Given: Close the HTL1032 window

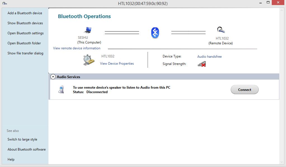Looking at the screenshot, I should pyautogui.click(x=278, y=3).
